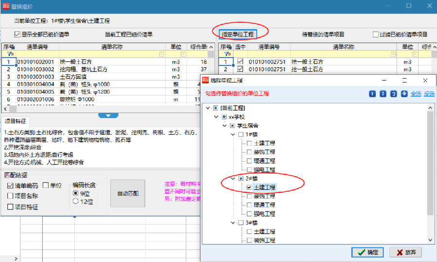Screen dimensions: 437x262
Task: Click the level 1 expand icon
Action: coord(372,94)
